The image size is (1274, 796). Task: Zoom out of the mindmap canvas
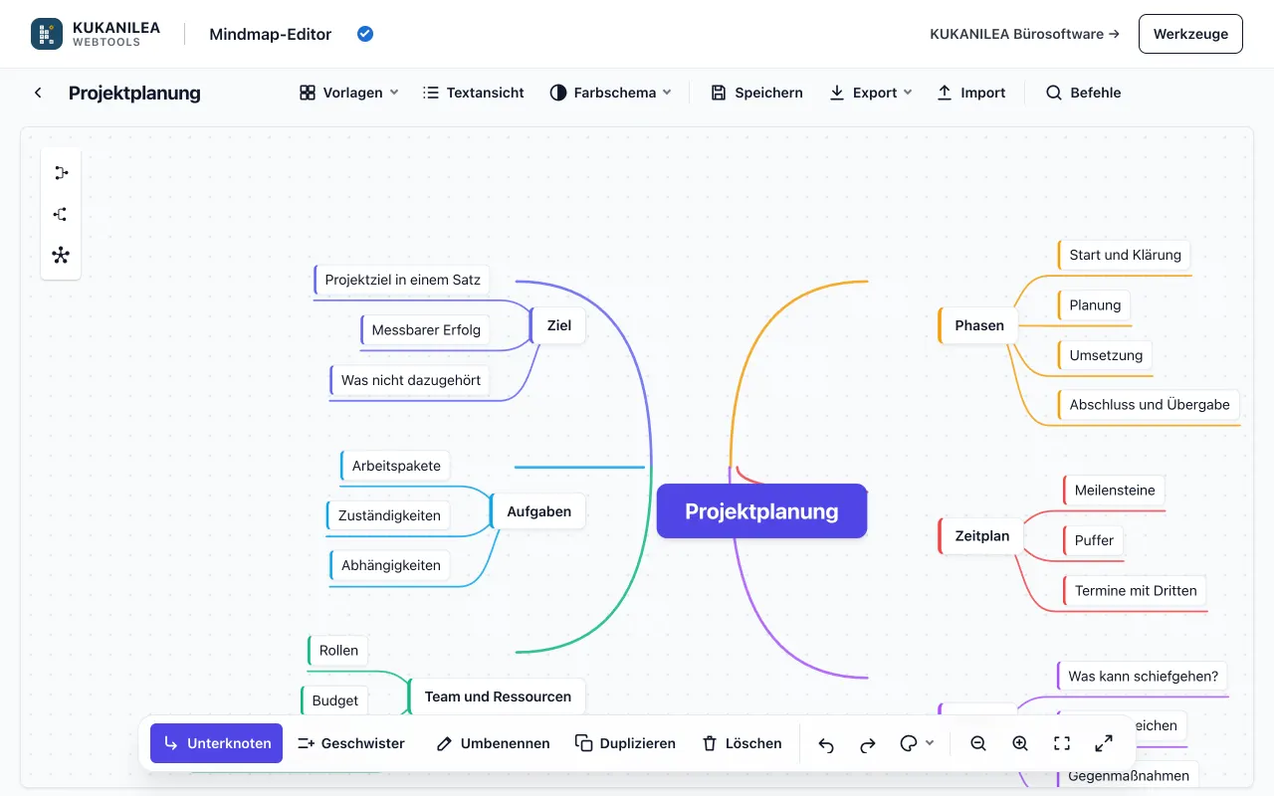click(x=978, y=743)
